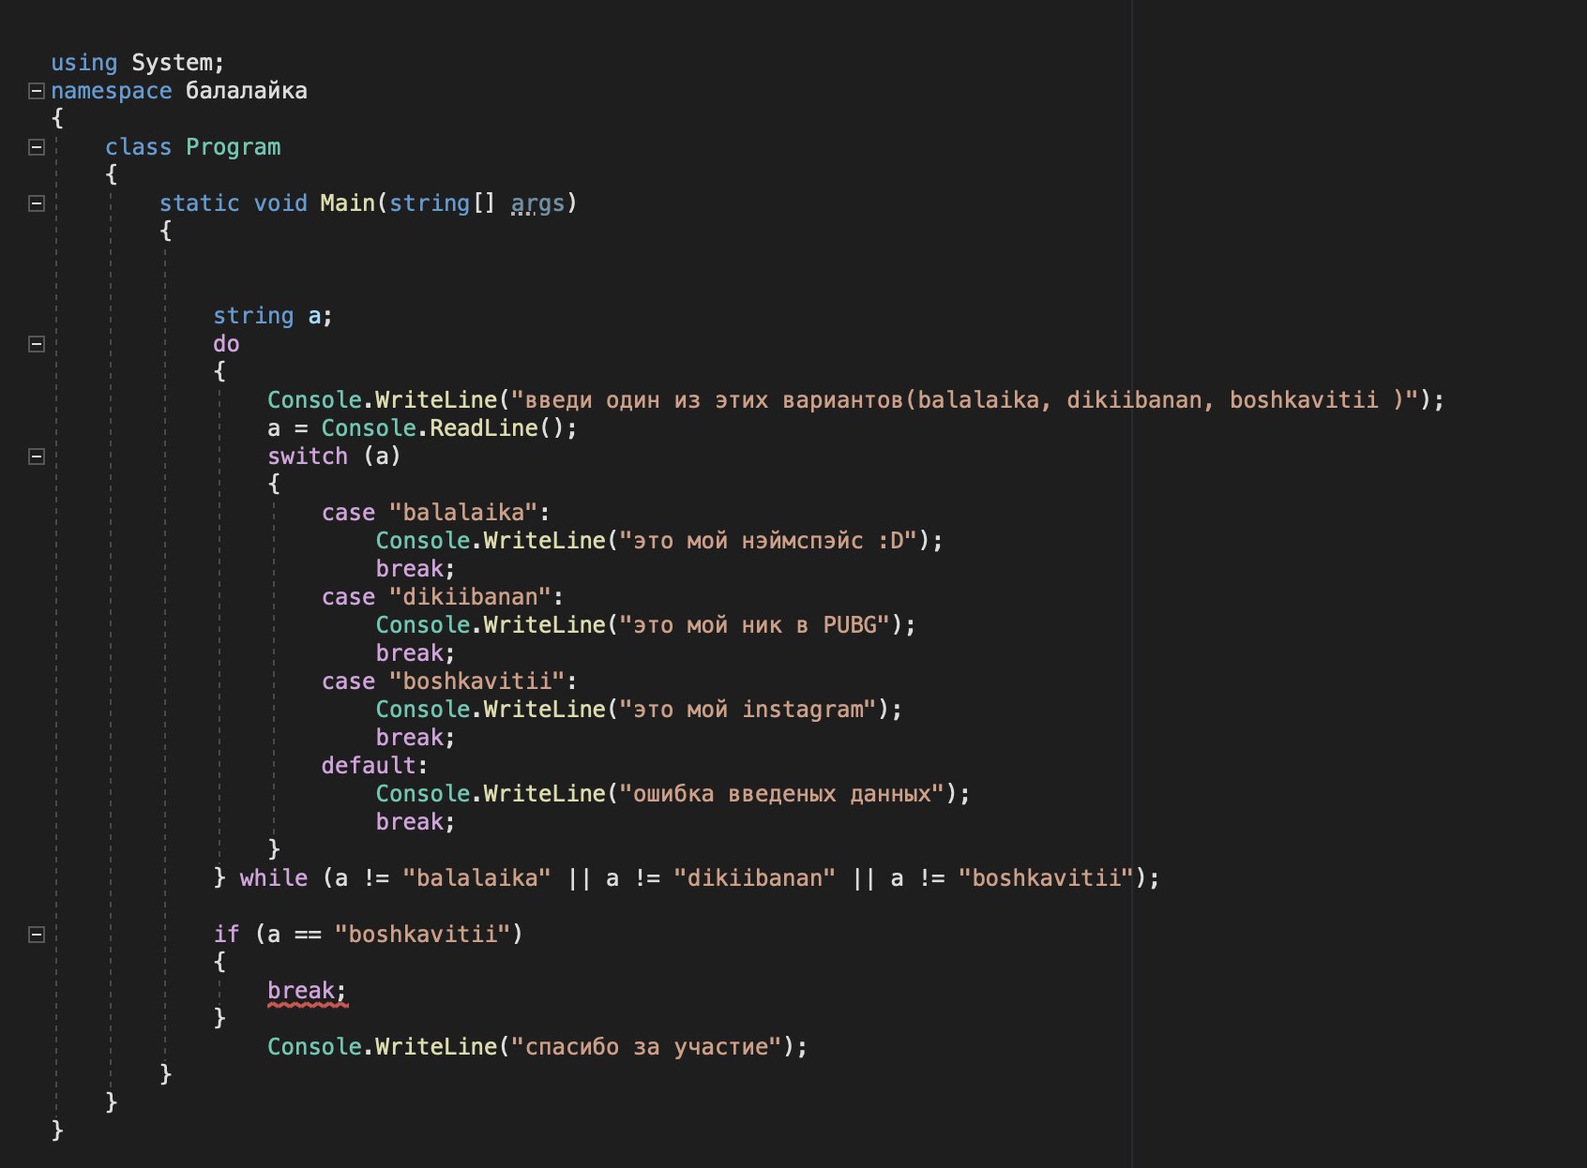Viewport: 1587px width, 1168px height.
Task: Click the Main method name
Action: tap(348, 203)
